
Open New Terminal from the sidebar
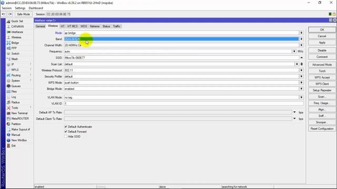click(x=19, y=113)
